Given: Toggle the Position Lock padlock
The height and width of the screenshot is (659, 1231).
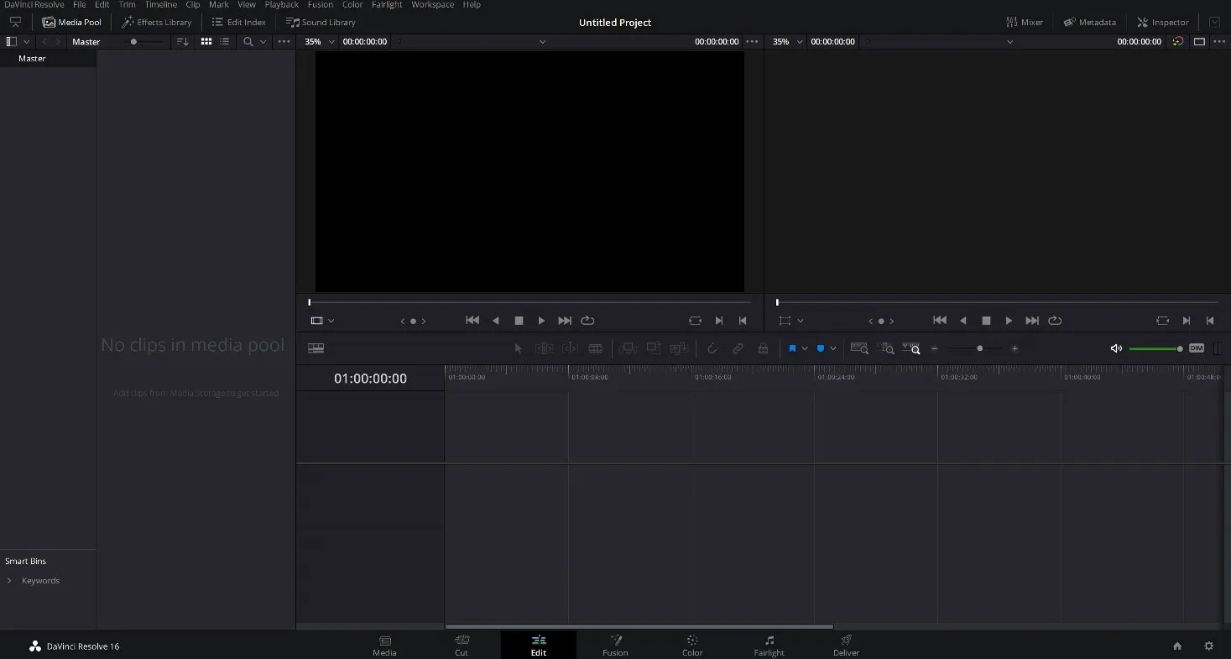Looking at the screenshot, I should 763,348.
